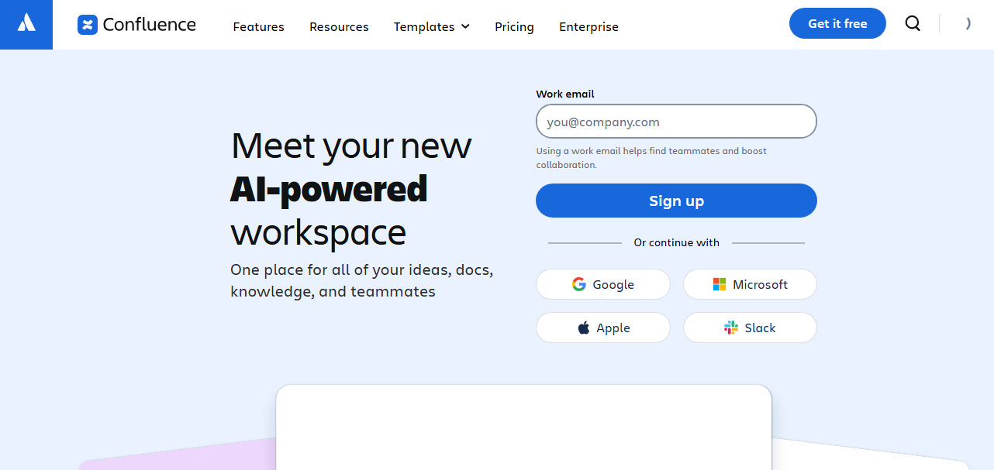The width and height of the screenshot is (994, 470).
Task: Click the partially loaded icon right of search
Action: (968, 24)
